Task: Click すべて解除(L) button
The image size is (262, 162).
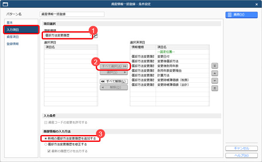Action: click(114, 81)
